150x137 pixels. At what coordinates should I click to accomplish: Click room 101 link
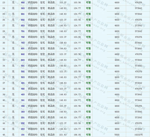point(23,135)
